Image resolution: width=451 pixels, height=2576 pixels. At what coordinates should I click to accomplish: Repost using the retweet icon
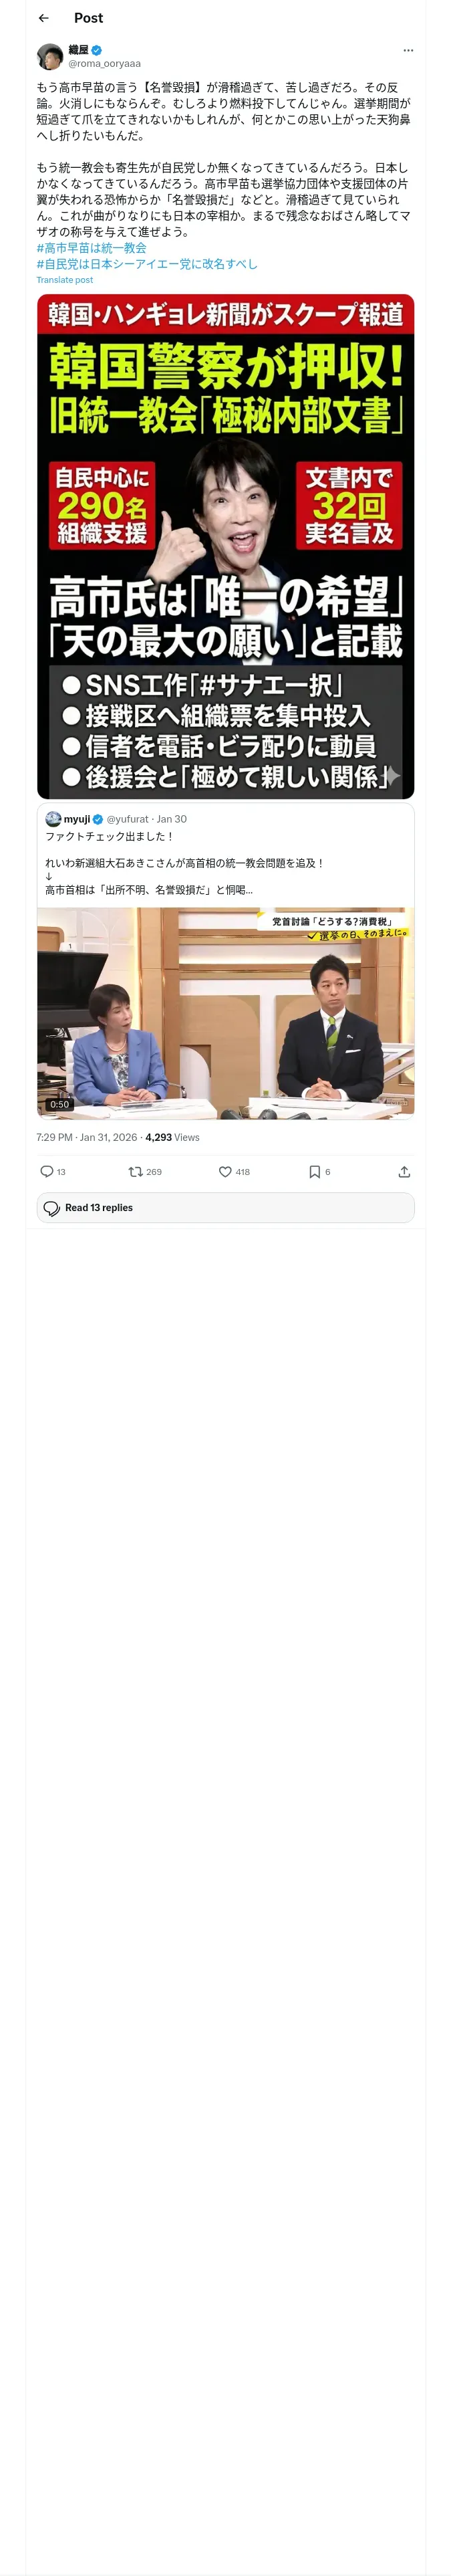(135, 1171)
